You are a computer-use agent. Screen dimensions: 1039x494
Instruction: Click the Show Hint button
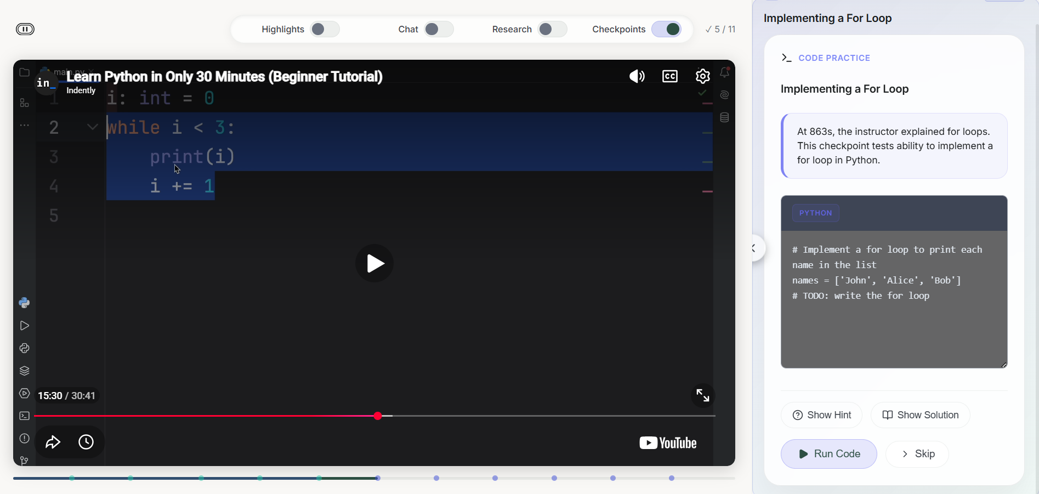(821, 415)
